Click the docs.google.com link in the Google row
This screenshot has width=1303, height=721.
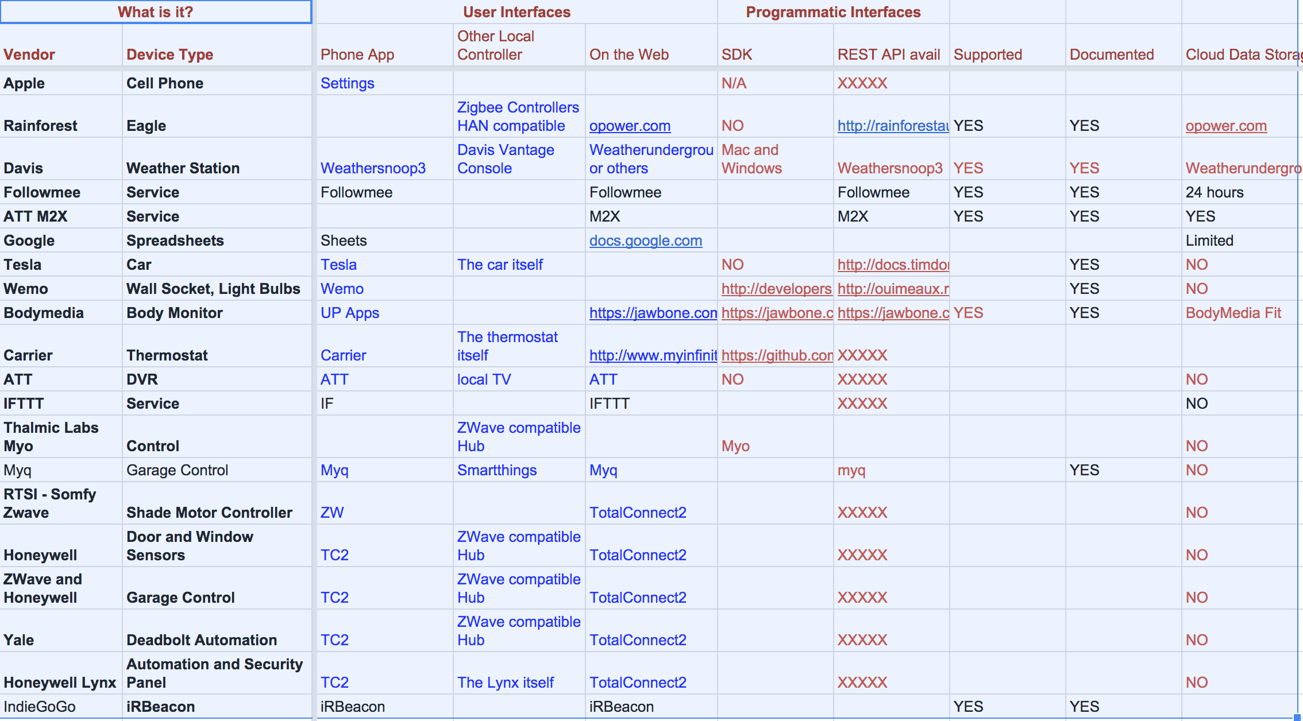(x=645, y=241)
